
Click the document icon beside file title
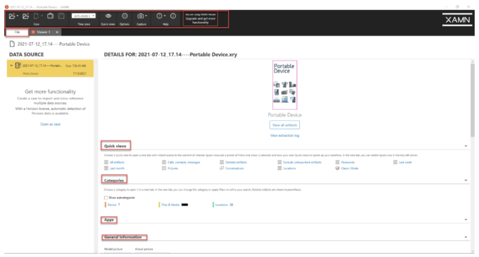pyautogui.click(x=12, y=44)
